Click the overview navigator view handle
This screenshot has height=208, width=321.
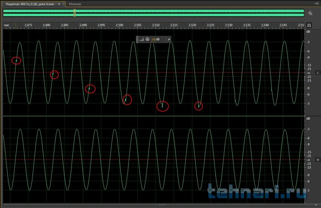click(x=75, y=13)
